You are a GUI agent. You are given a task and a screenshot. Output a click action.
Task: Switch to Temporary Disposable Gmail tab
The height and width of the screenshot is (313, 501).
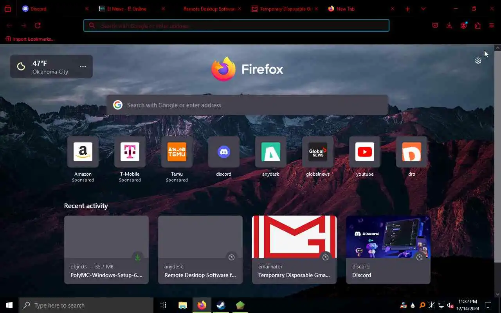tap(284, 9)
